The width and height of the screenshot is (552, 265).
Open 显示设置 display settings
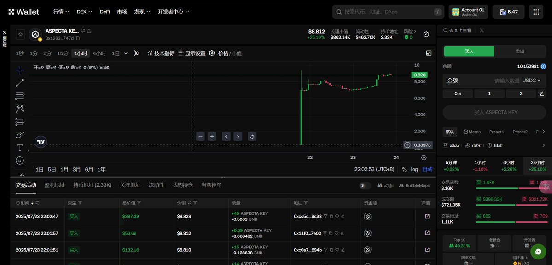click(192, 53)
